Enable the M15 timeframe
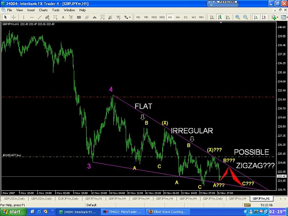288x216 pixels. (x=154, y=17)
